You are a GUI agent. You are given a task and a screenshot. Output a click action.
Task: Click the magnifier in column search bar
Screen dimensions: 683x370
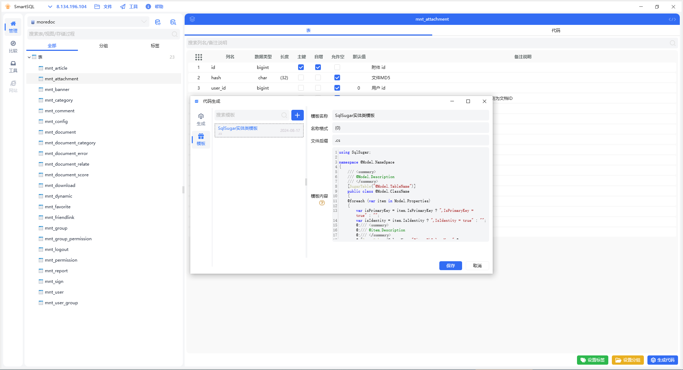(673, 43)
